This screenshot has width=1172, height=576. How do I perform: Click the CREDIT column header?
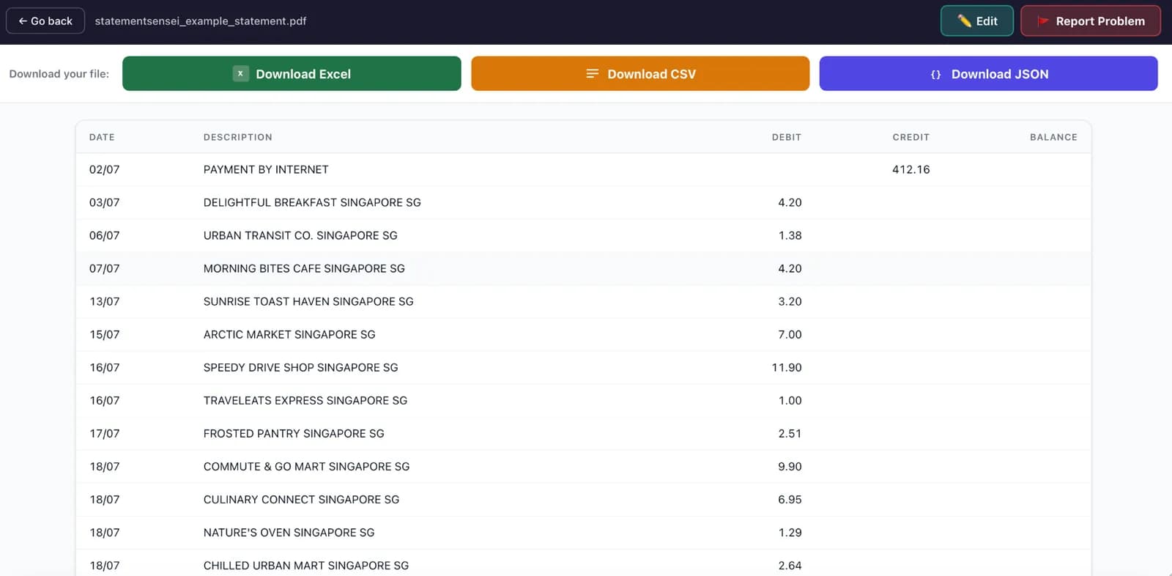(911, 137)
